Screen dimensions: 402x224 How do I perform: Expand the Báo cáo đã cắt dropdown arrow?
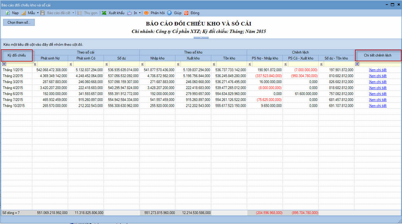[73, 13]
